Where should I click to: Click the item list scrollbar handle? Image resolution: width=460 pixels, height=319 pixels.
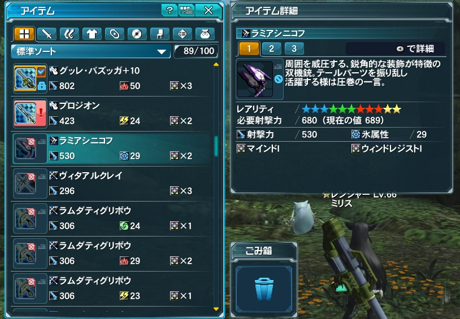pos(216,146)
